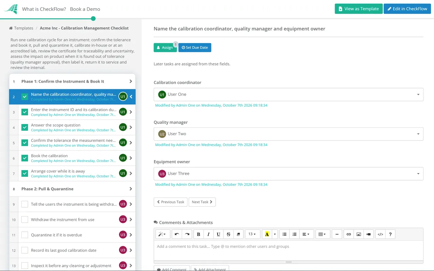The width and height of the screenshot is (434, 271).
Task: Uncheck the 'Book the calibration' checkbox
Action: 25,158
